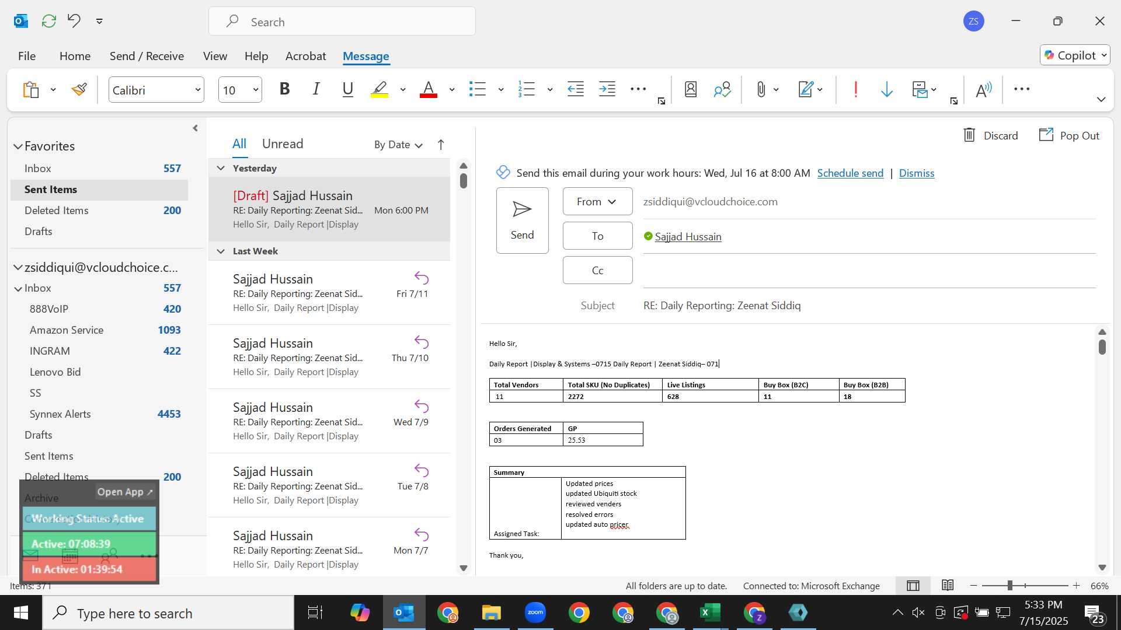Click the Send/Receive sync icon

coord(49,21)
